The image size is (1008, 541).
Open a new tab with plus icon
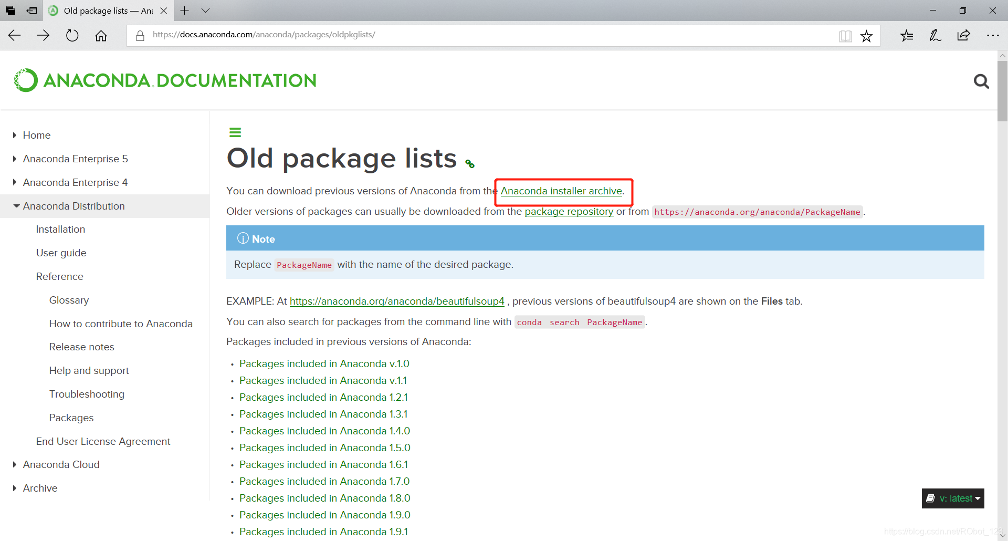(x=184, y=11)
